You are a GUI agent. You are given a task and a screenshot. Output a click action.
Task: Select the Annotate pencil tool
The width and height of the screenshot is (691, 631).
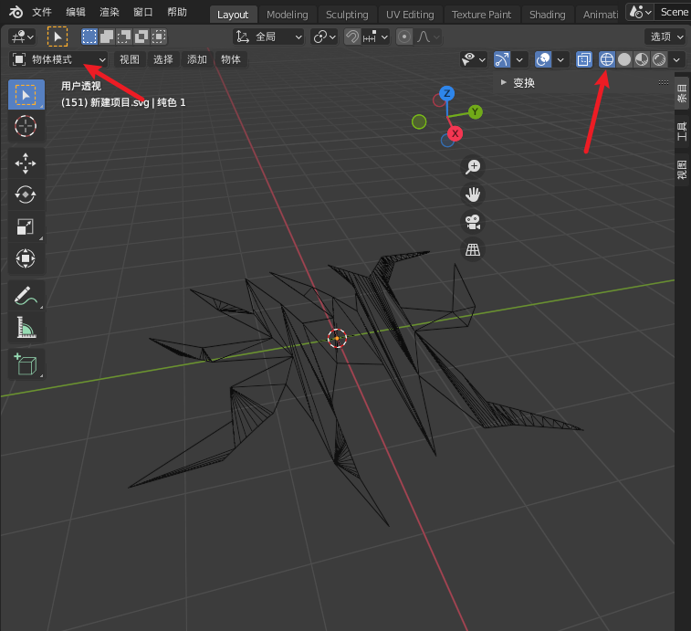[x=26, y=295]
